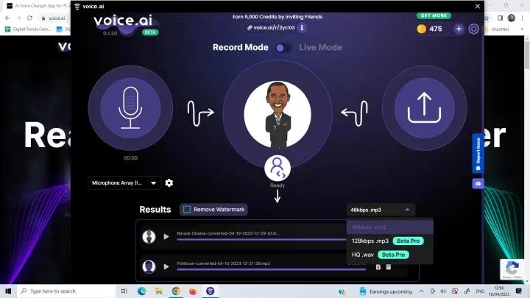Click the Type here to search box
The height and width of the screenshot is (298, 530).
tap(66, 291)
